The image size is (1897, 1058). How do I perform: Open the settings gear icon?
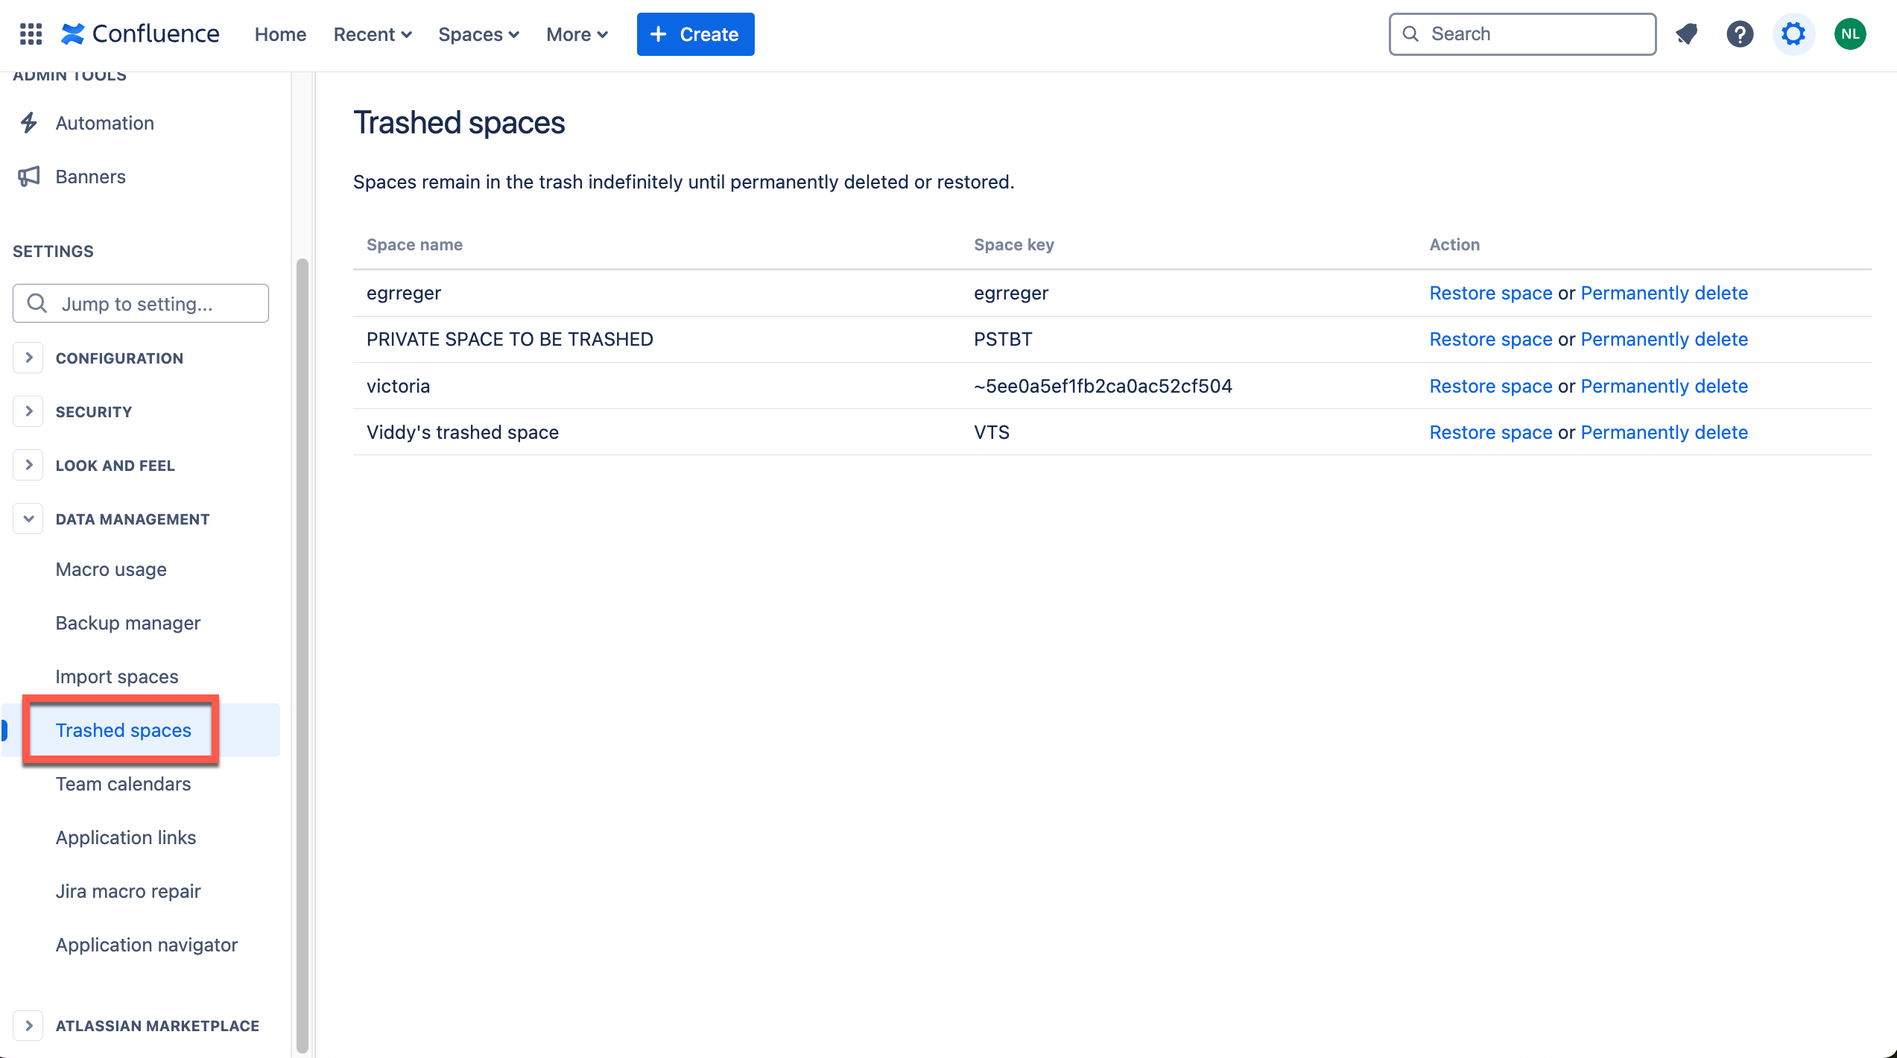click(1793, 34)
